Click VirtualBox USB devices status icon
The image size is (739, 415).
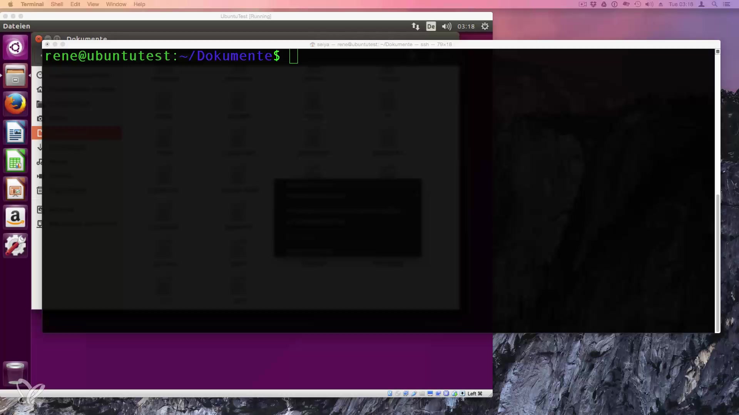[414, 393]
